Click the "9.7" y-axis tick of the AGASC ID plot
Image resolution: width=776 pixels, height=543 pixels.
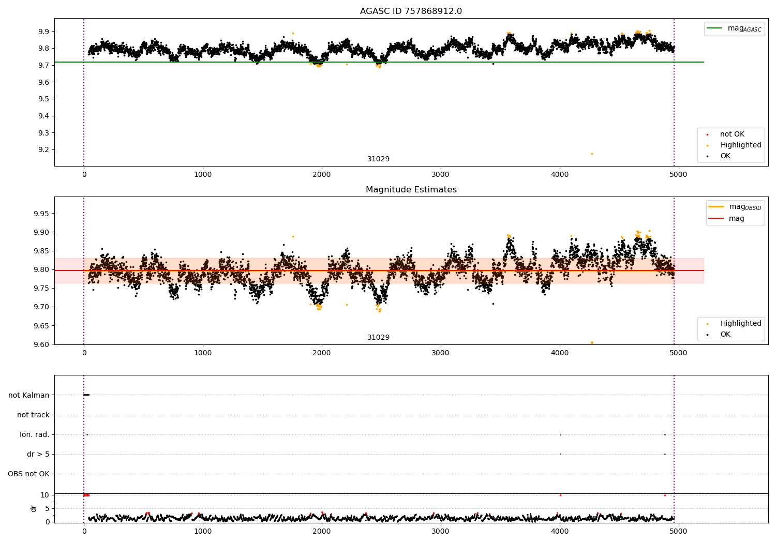[x=43, y=66]
